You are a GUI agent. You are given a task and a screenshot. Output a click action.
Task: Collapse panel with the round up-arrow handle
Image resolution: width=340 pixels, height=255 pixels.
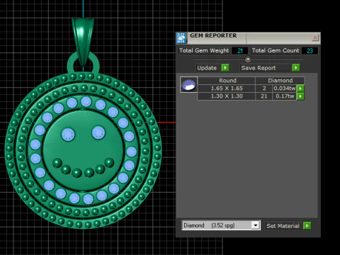248,59
